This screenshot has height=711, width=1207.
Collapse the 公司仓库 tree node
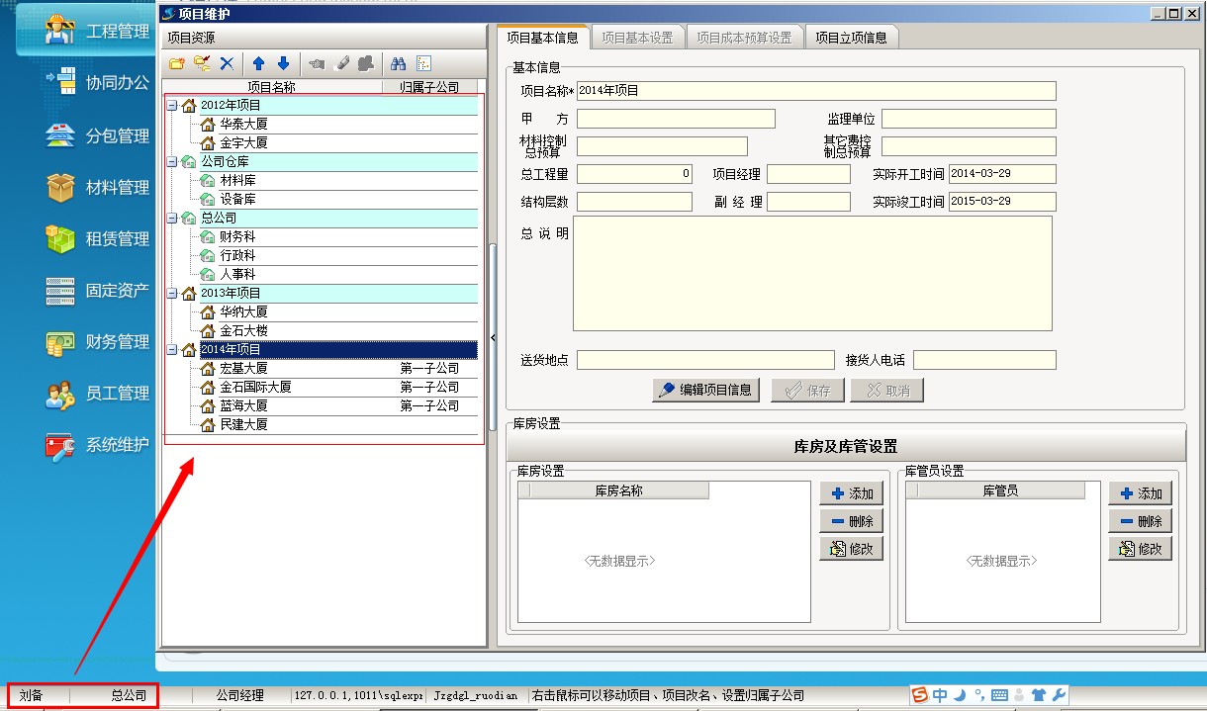click(172, 161)
